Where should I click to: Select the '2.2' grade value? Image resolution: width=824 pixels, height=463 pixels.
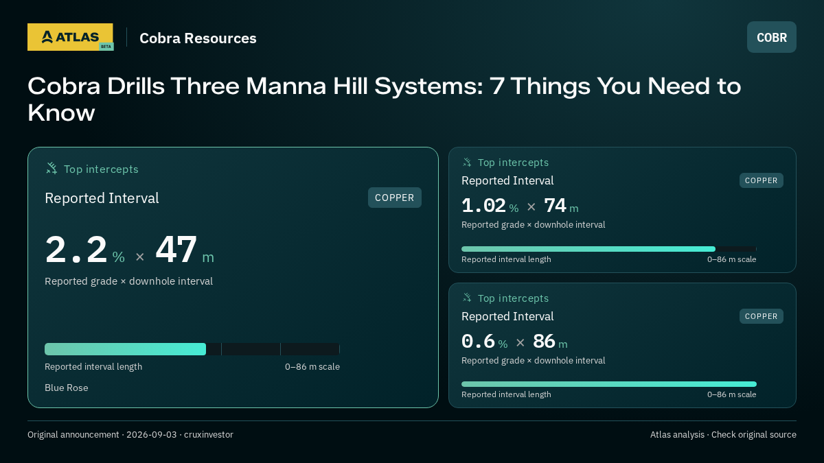(76, 250)
